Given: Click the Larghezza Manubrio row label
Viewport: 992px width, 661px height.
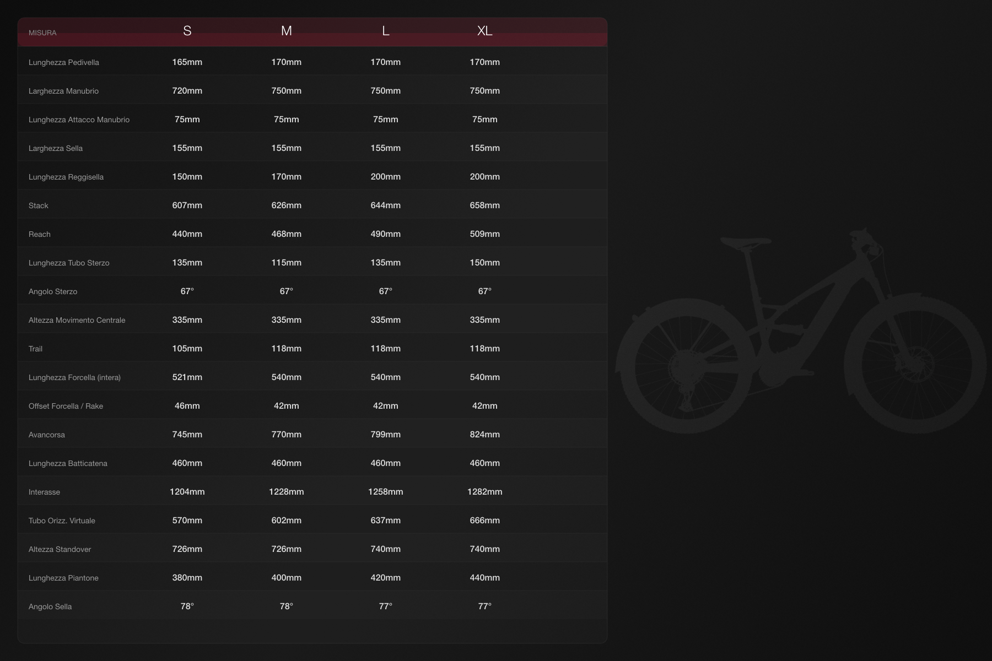Looking at the screenshot, I should (x=63, y=91).
